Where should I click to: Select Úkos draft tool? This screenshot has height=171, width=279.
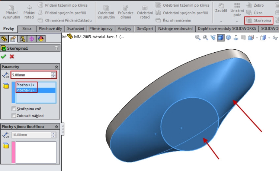(x=254, y=13)
